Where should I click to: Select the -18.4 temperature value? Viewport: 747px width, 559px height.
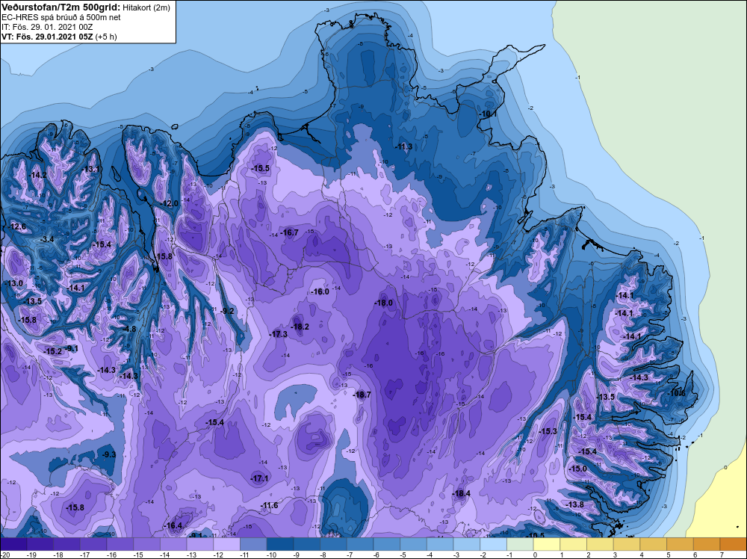461,493
